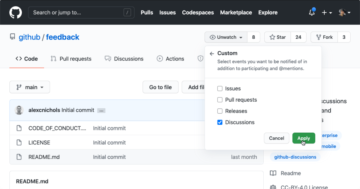The height and width of the screenshot is (189, 360).
Task: Click the commit ellipsis expand icon
Action: tap(101, 111)
